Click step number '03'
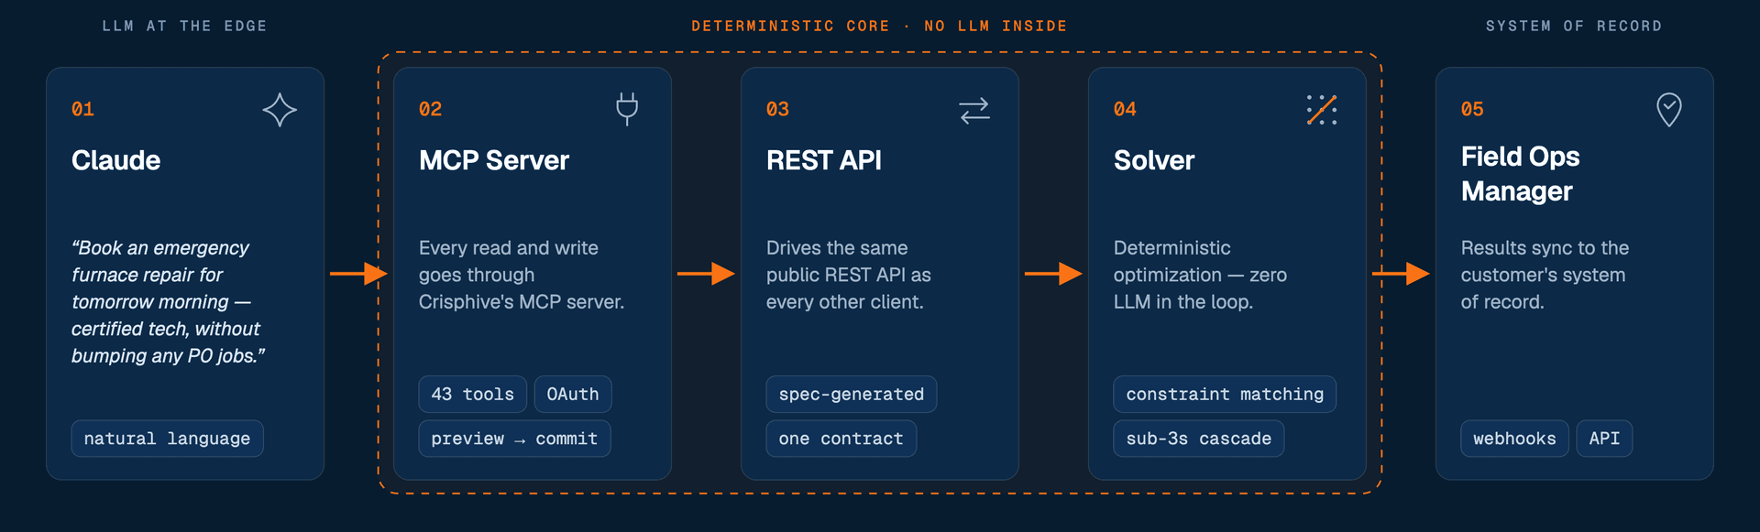Viewport: 1760px width, 532px height. (777, 109)
